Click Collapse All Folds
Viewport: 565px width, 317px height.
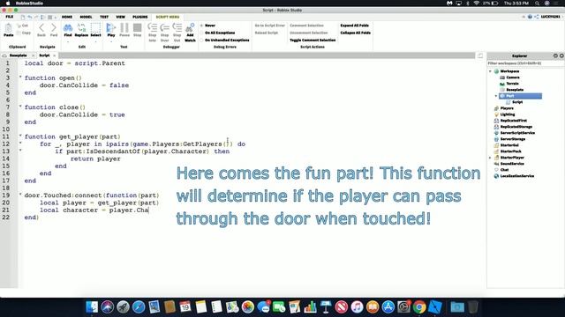click(x=355, y=33)
